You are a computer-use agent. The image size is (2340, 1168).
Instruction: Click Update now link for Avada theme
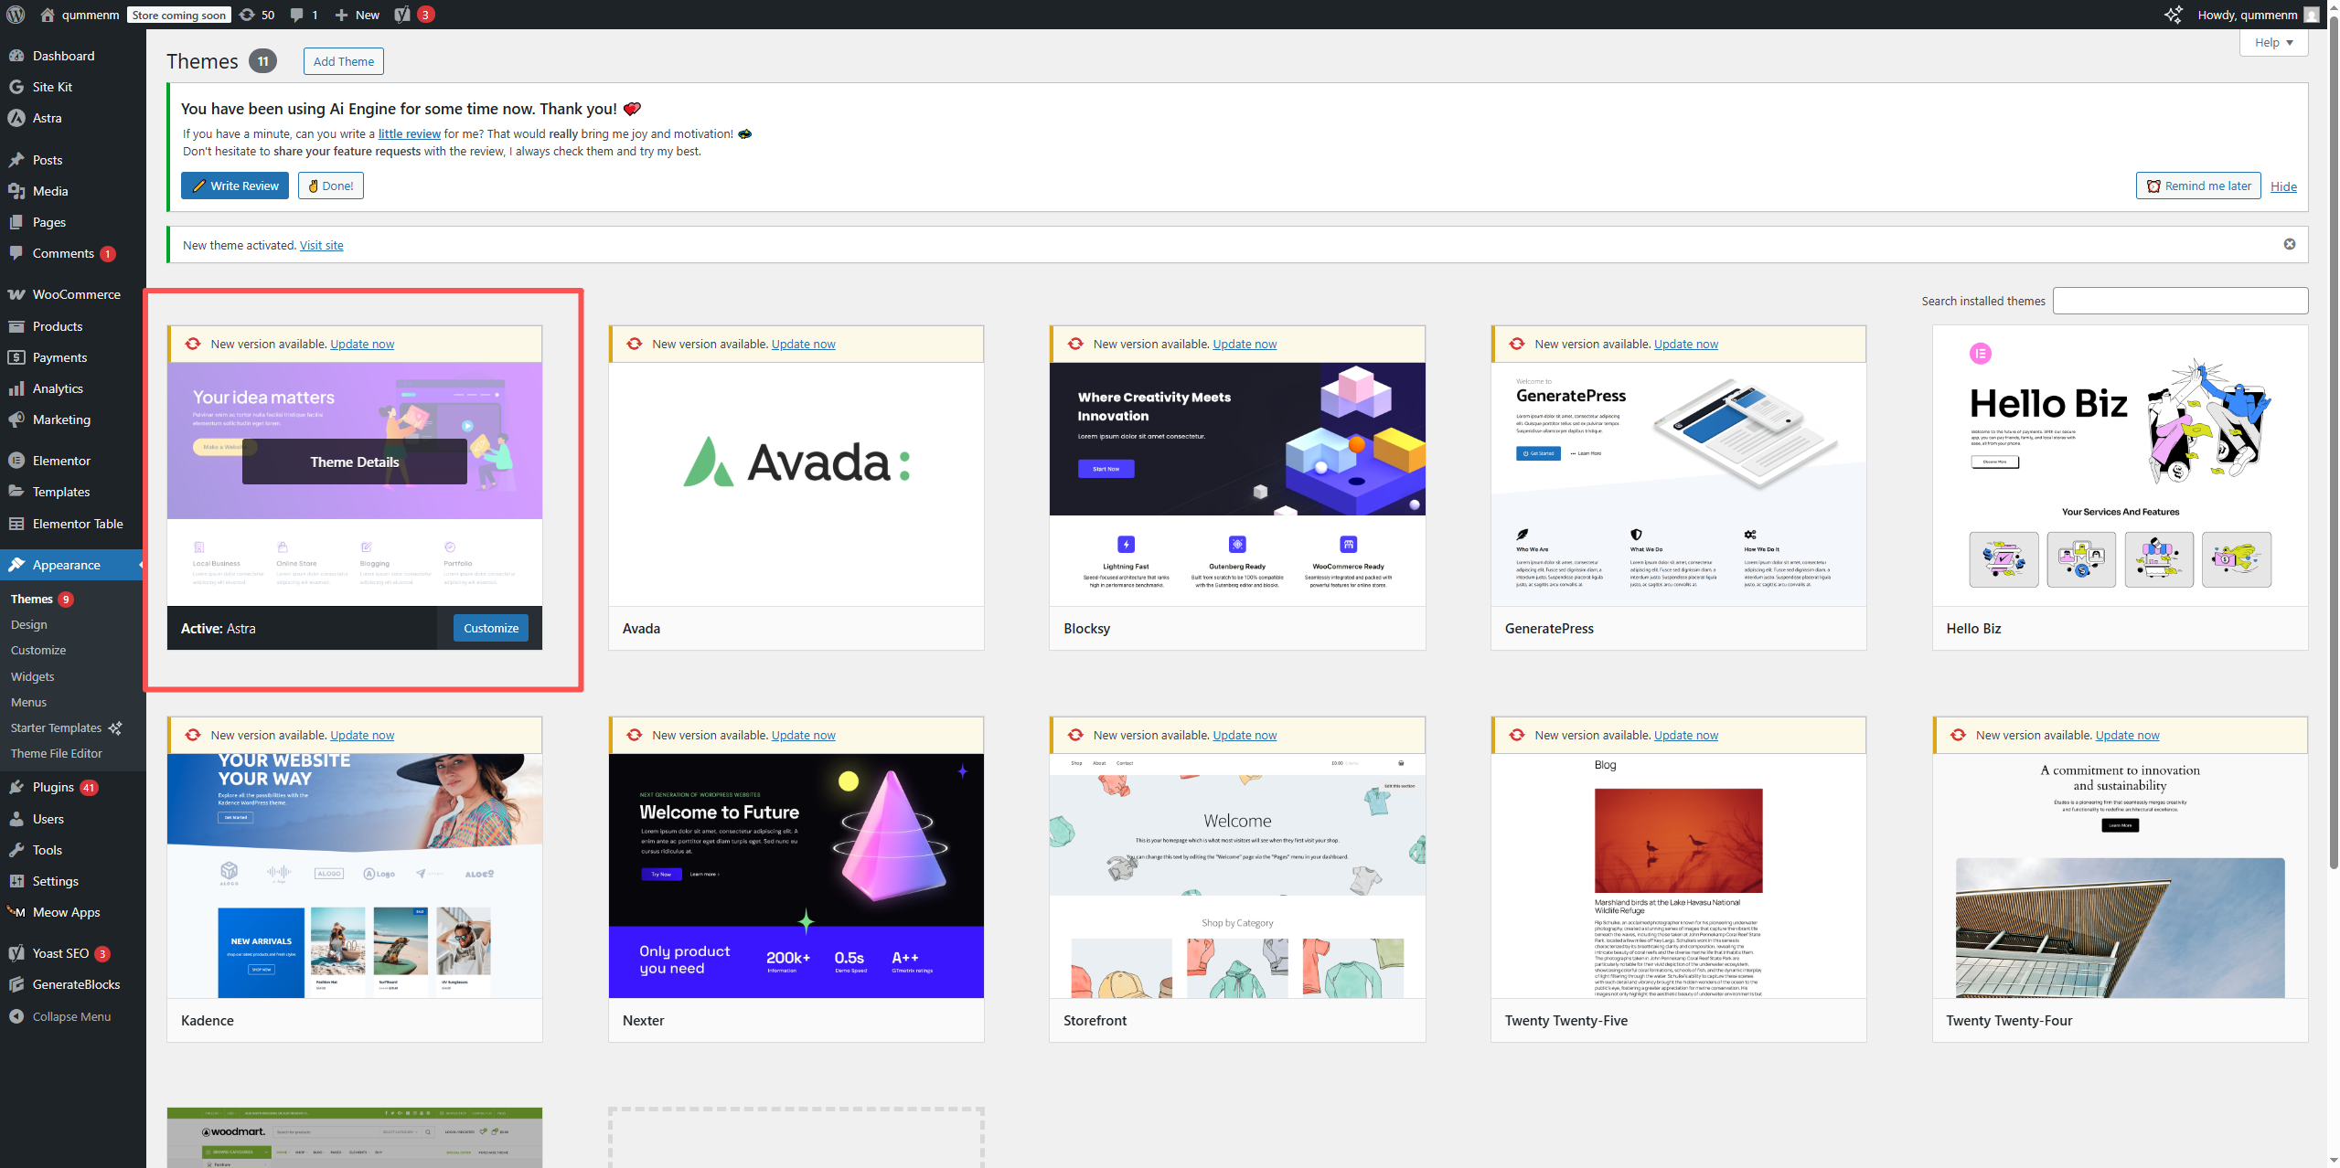803,345
